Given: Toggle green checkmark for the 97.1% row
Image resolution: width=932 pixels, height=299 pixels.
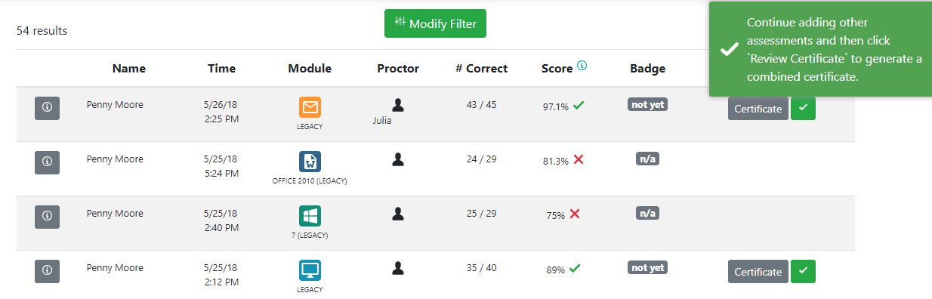Looking at the screenshot, I should tap(803, 109).
